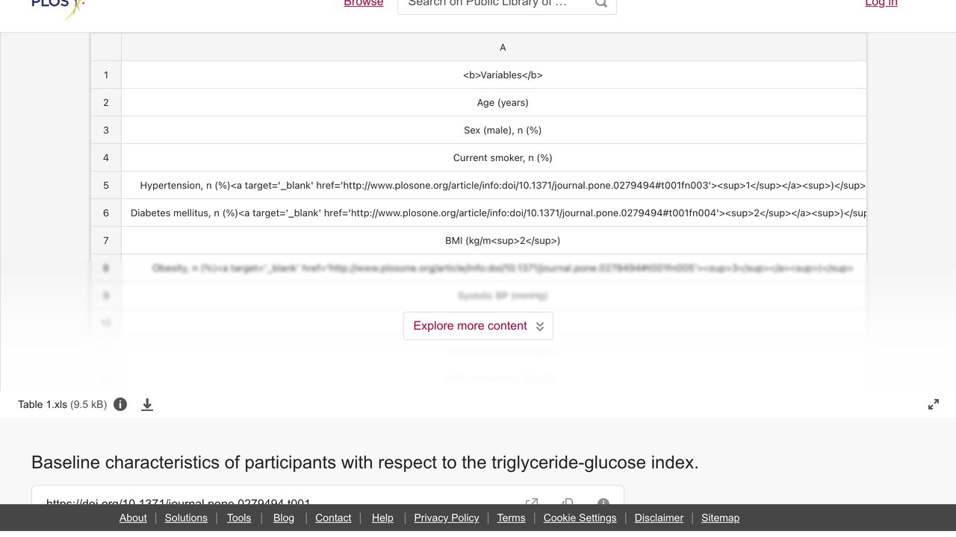Open the Disclaimer footer link
The height and width of the screenshot is (537, 956).
pos(659,518)
